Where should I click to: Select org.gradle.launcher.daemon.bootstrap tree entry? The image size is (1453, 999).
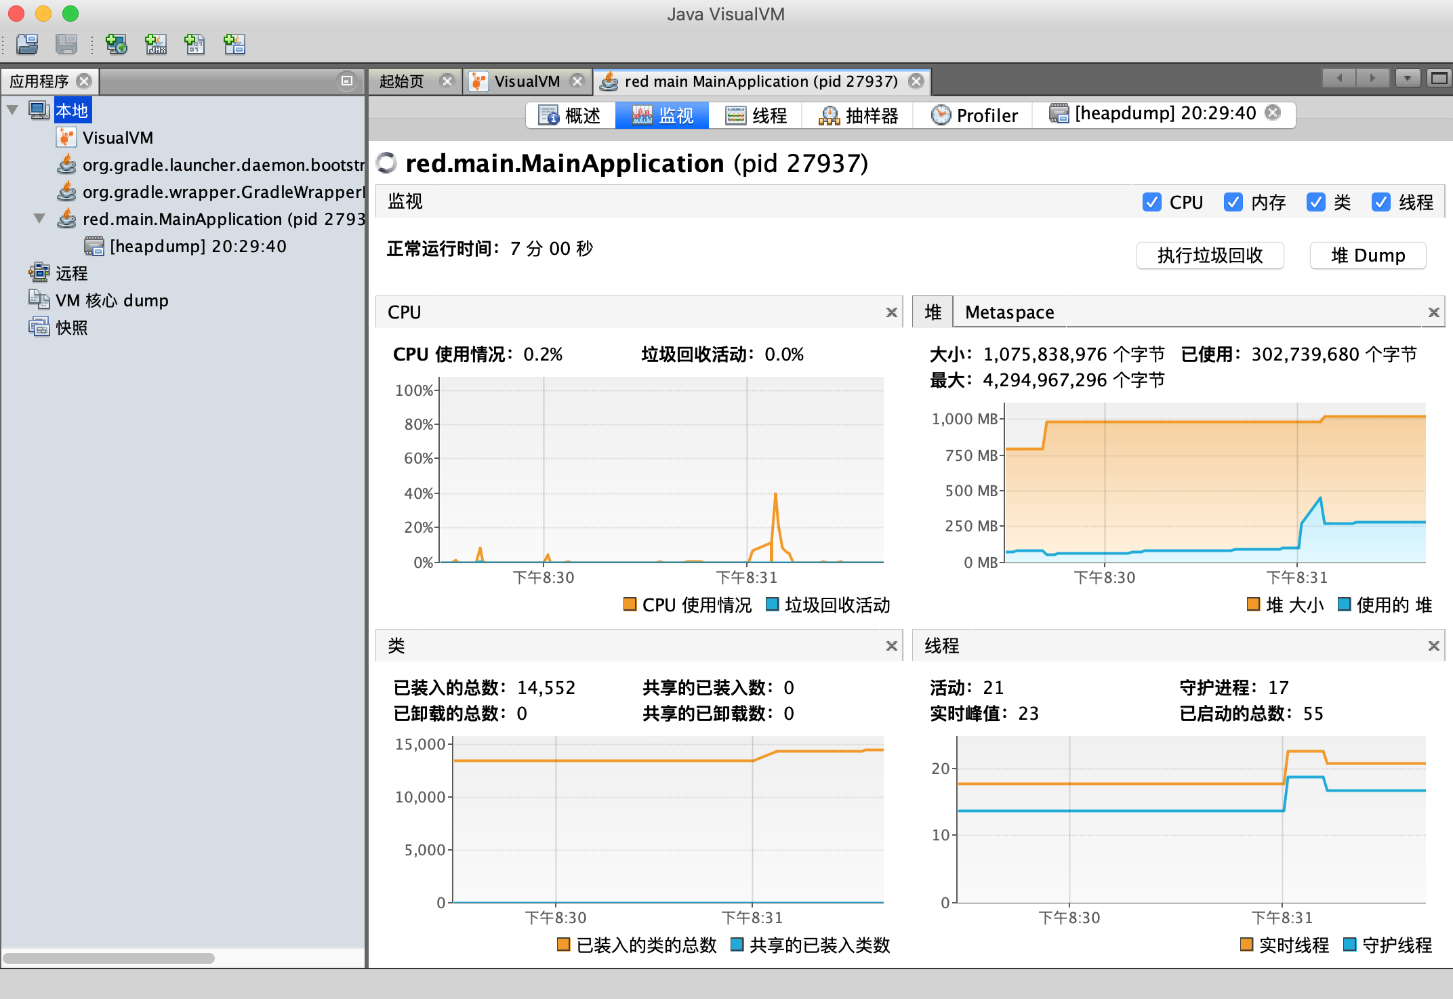[223, 165]
